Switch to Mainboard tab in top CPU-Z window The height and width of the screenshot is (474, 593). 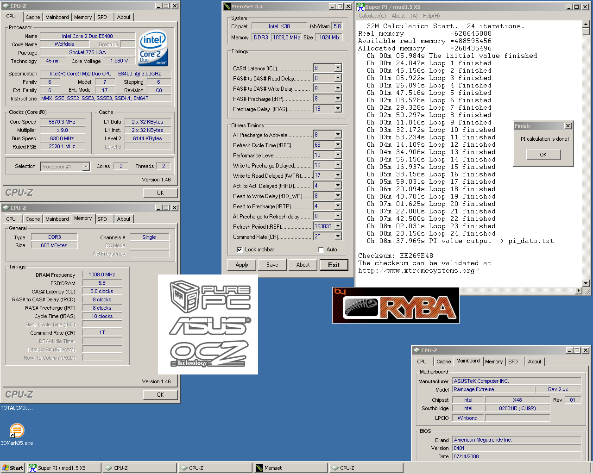57,17
